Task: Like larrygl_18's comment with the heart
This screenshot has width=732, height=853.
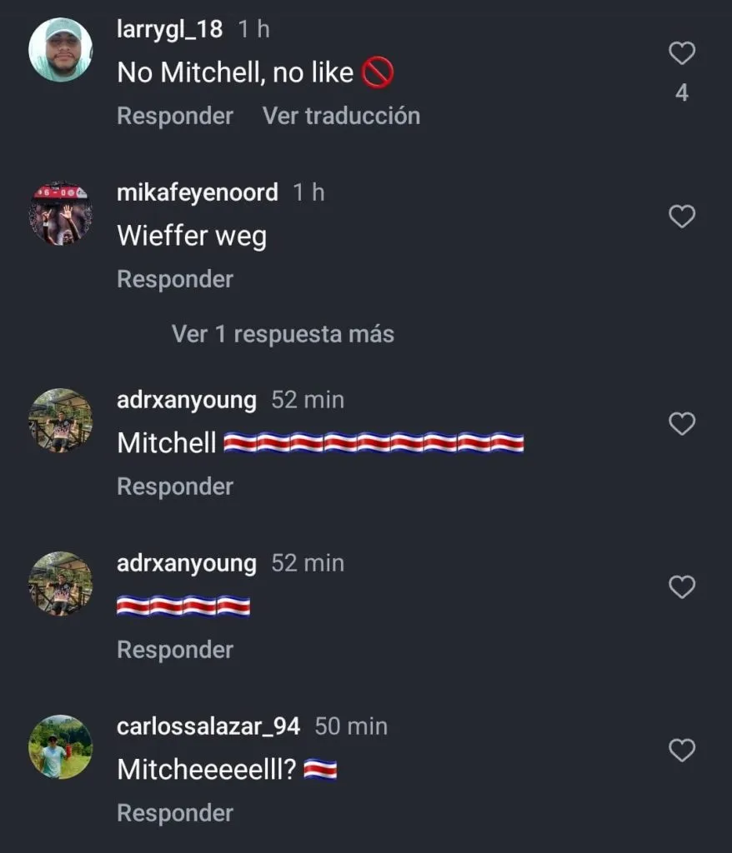Action: click(682, 53)
